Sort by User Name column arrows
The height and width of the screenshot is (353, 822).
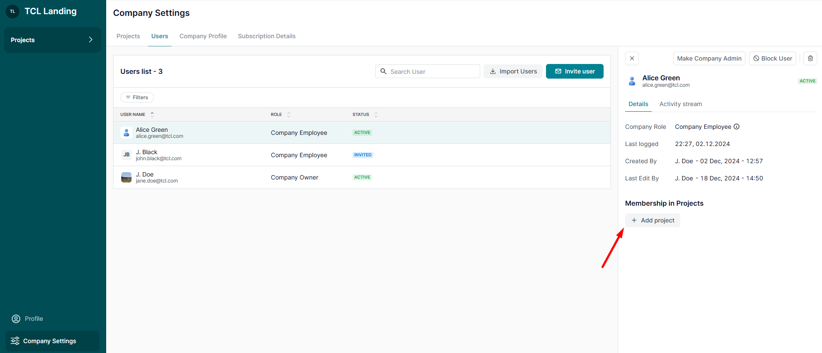coord(152,115)
